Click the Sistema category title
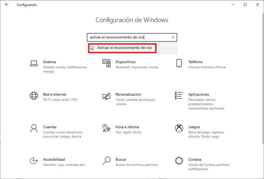The width and height of the screenshot is (264, 179). coord(49,62)
